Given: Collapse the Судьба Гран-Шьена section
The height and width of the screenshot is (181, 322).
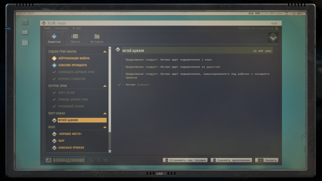Looking at the screenshot, I should click(x=105, y=52).
